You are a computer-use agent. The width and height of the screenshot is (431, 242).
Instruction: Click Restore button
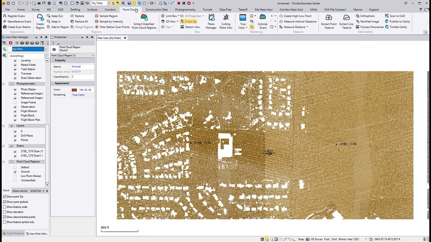tap(77, 16)
